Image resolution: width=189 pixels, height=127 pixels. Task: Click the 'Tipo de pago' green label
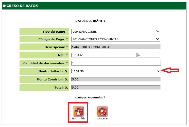pyautogui.click(x=44, y=32)
